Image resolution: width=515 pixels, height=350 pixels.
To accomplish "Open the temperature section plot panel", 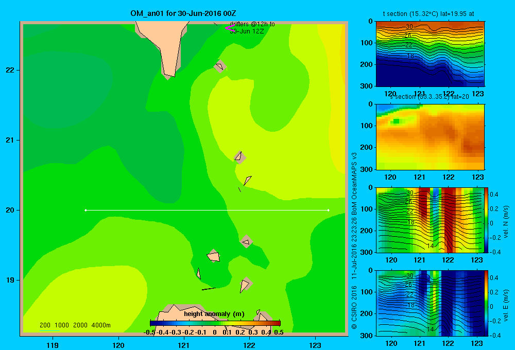I will tap(430, 54).
